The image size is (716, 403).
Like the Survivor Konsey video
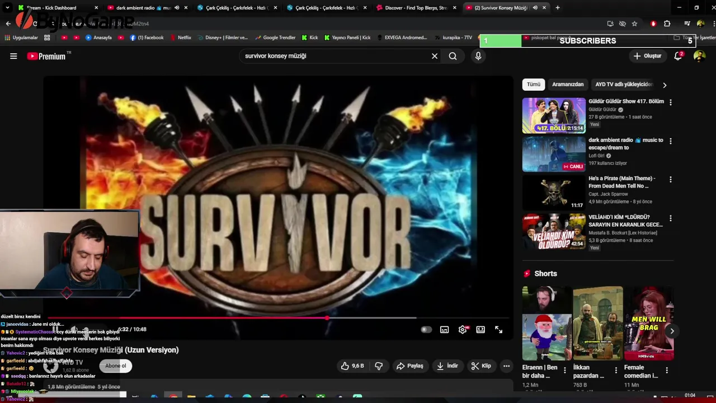352,366
